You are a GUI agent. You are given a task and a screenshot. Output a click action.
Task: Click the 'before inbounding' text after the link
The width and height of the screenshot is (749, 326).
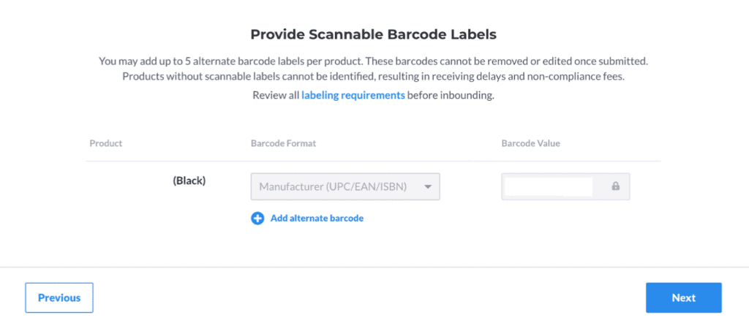click(x=451, y=95)
